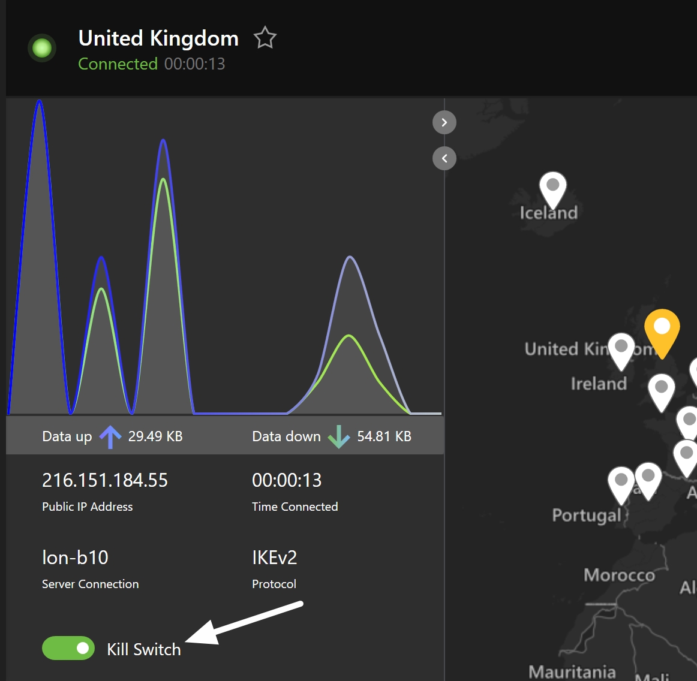Click the green connection status indicator
Screen dimensions: 697x681
pos(42,48)
